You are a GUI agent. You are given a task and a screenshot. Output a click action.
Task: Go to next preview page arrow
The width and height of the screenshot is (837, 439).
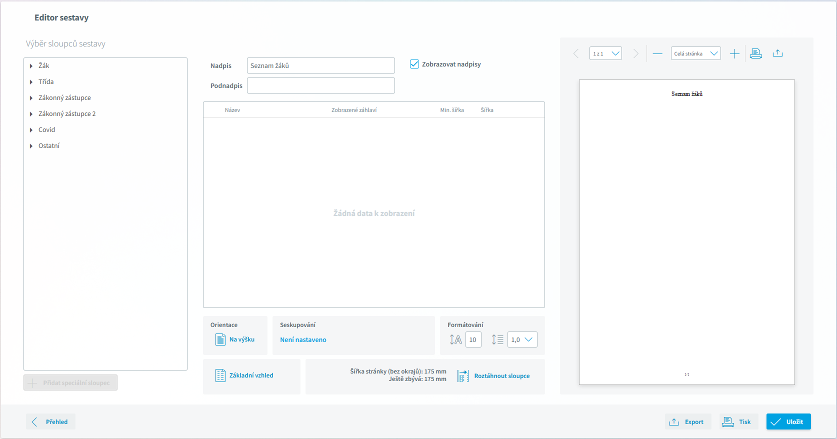[635, 53]
